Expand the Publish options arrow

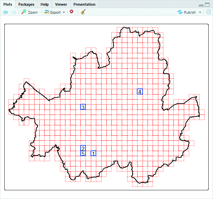click(x=200, y=12)
